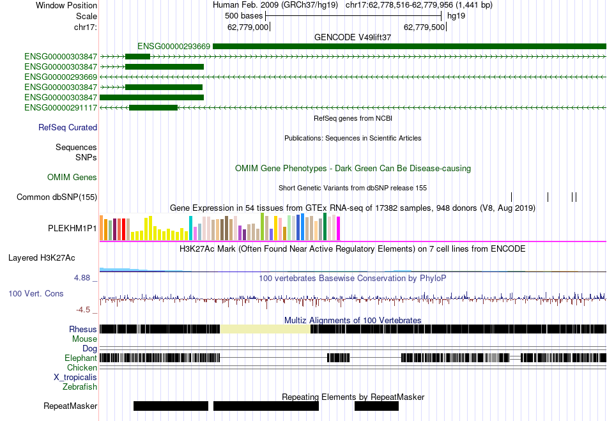The height and width of the screenshot is (421, 607).
Task: Click the OMIM Gene Phenotypes track title
Action: point(353,168)
